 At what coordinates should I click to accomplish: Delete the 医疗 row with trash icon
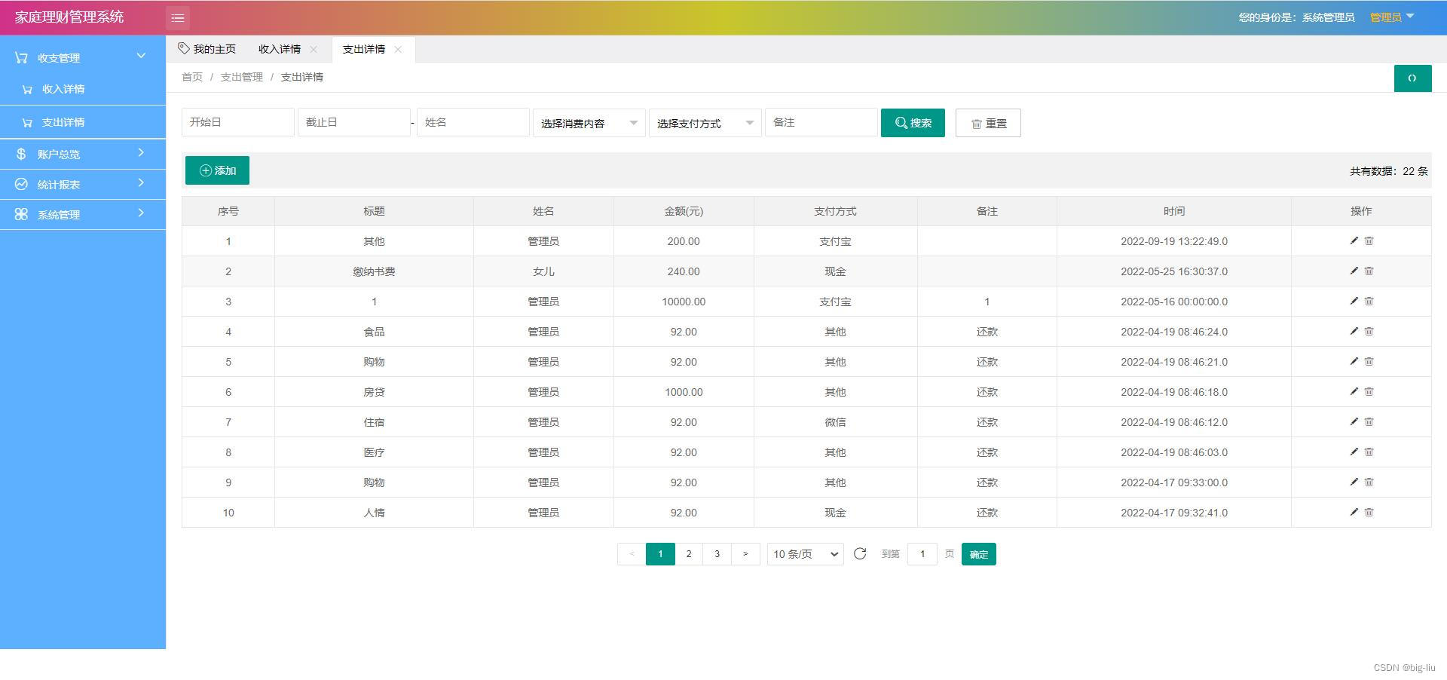(1369, 452)
